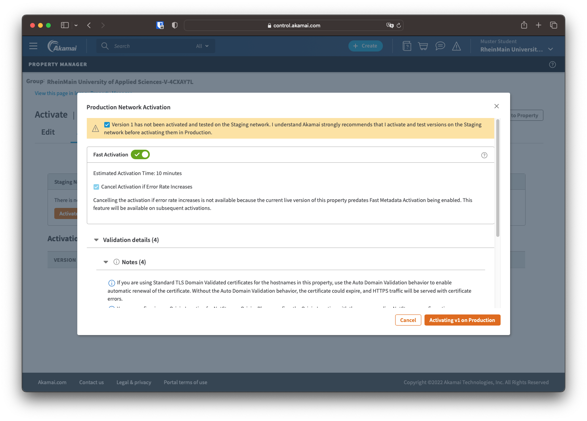Uncheck the staging not tested acknowledgement checkbox
This screenshot has width=587, height=421.
107,124
